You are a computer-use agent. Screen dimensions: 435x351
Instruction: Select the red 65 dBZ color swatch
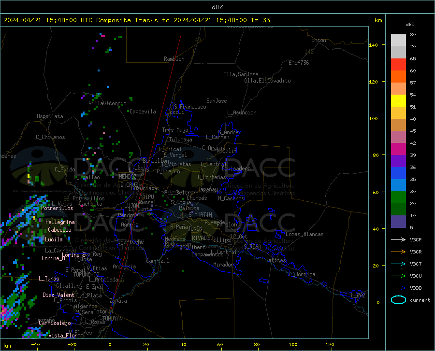point(398,64)
